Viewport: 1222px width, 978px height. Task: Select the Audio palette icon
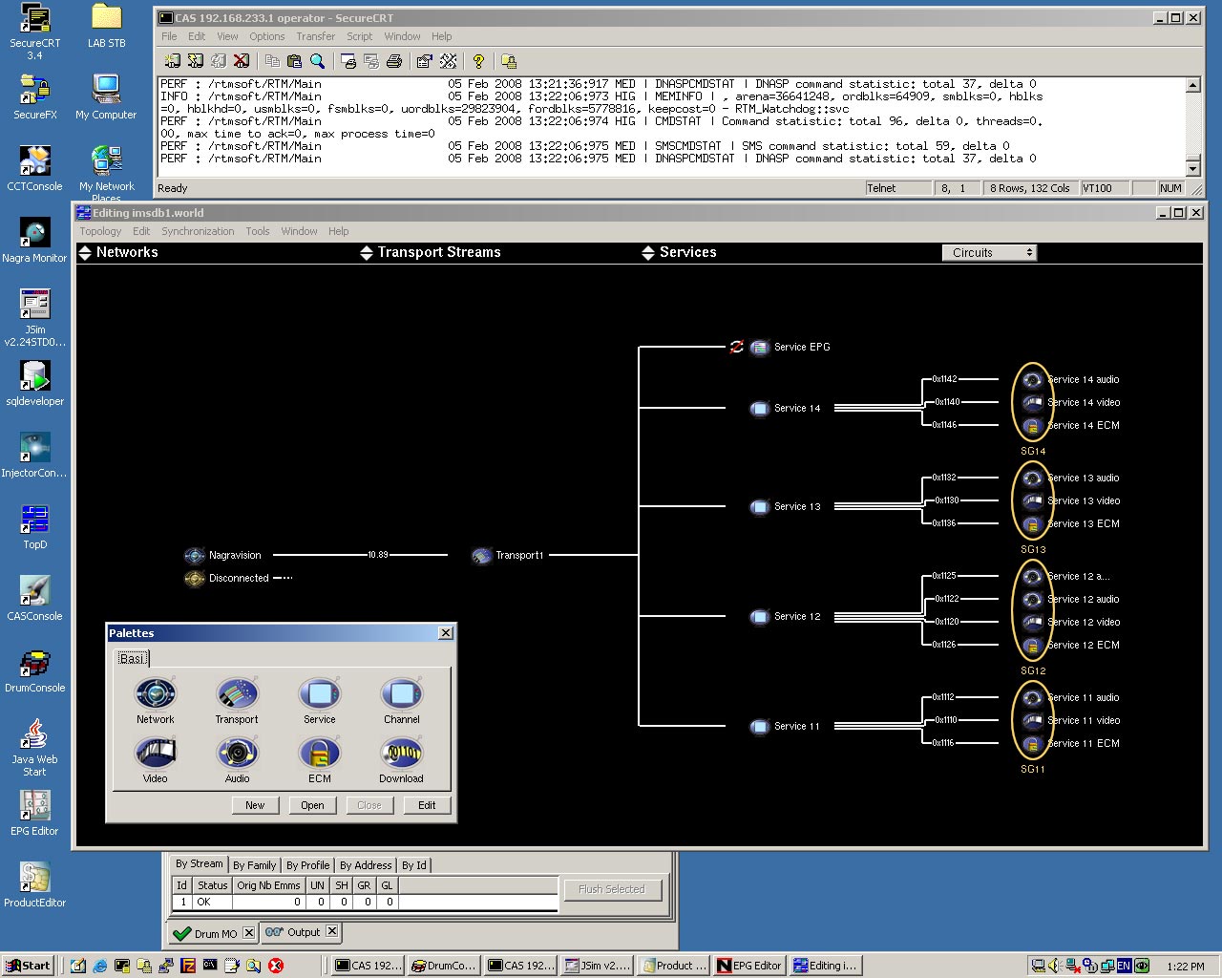pyautogui.click(x=237, y=754)
